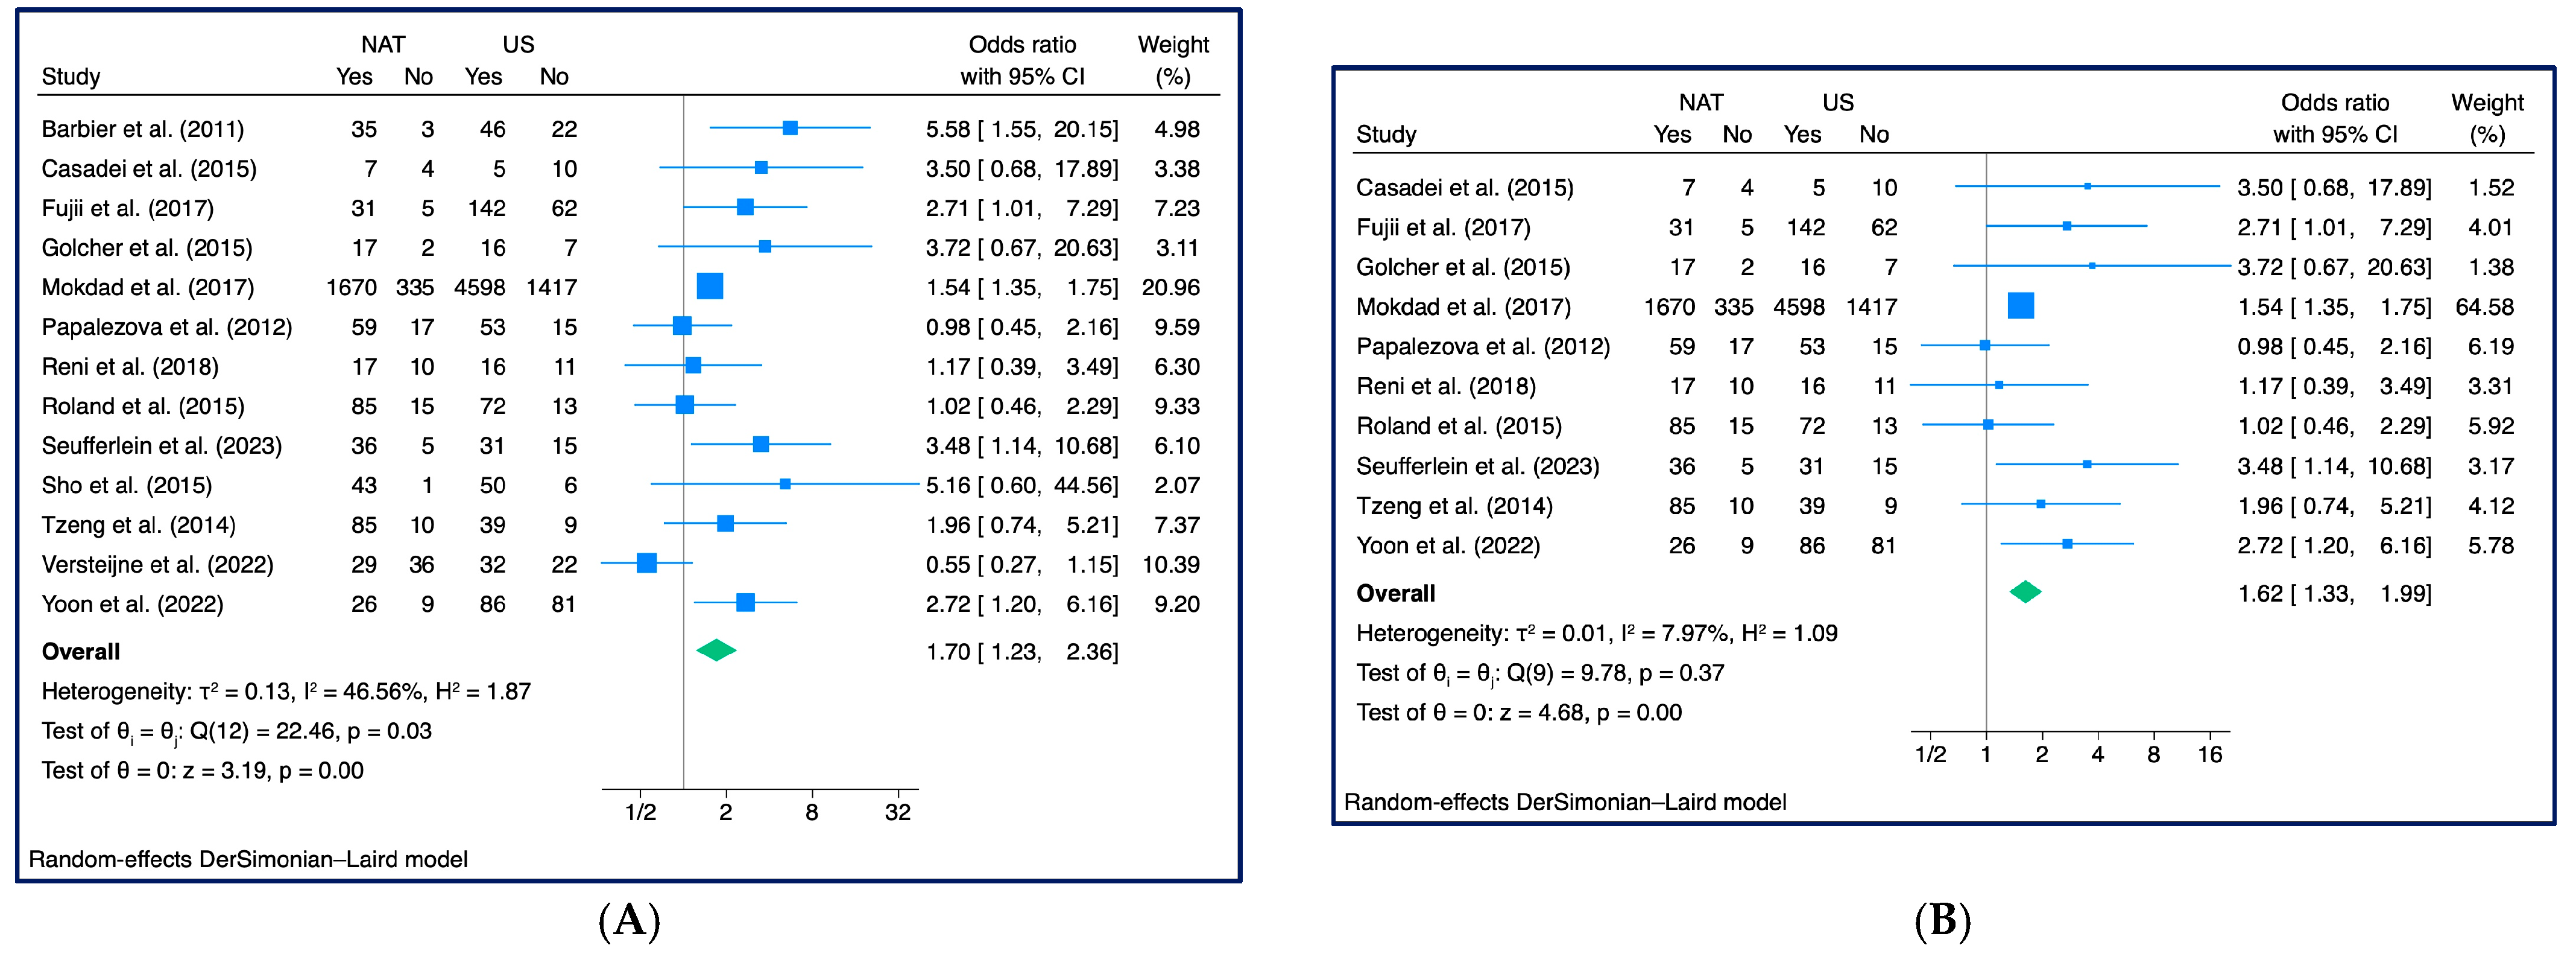Click the Tzeng square marker in panel B
The width and height of the screenshot is (2576, 954).
click(2041, 504)
